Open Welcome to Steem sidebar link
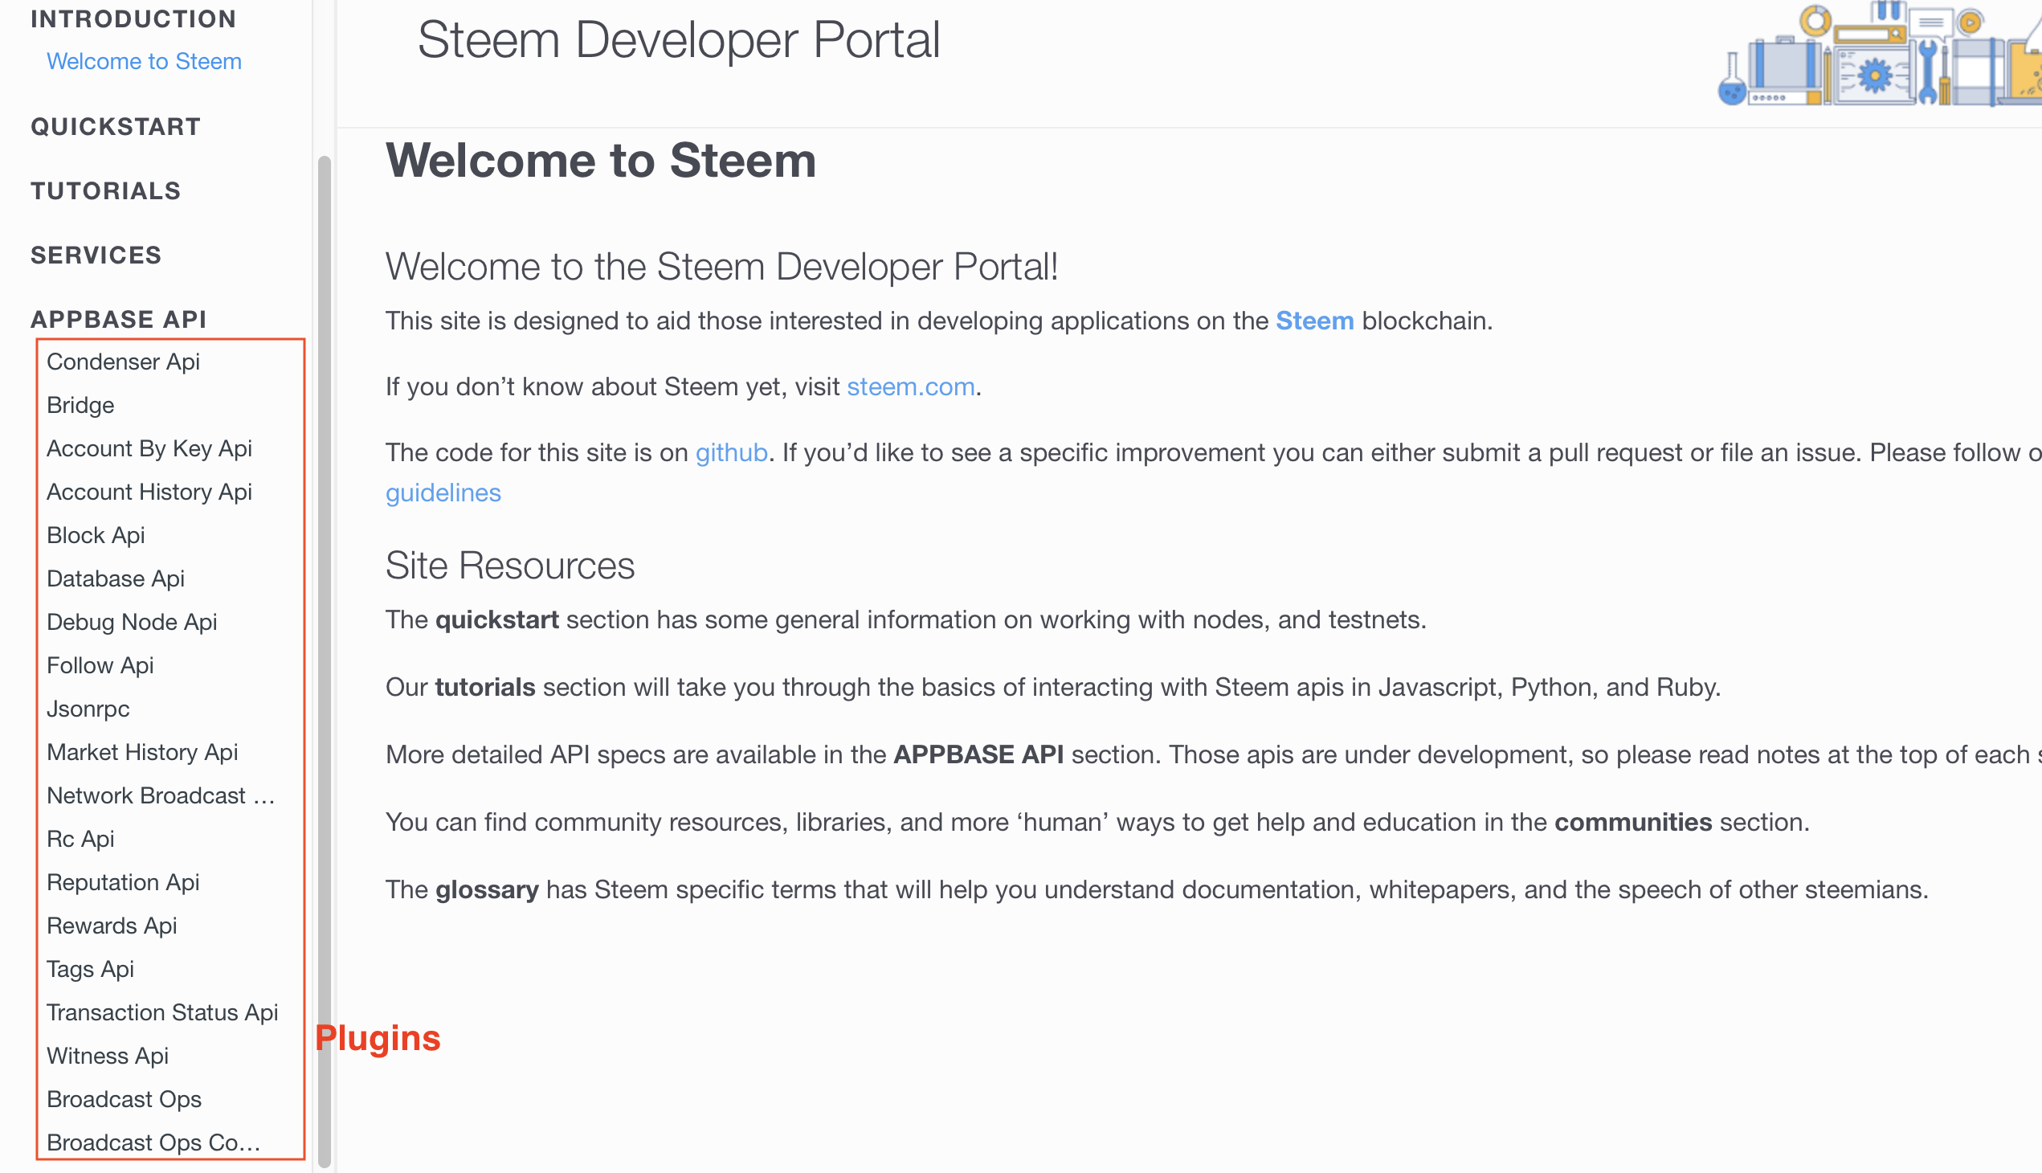 144,62
